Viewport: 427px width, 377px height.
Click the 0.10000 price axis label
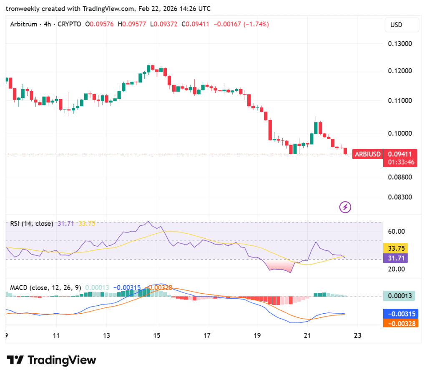(400, 134)
